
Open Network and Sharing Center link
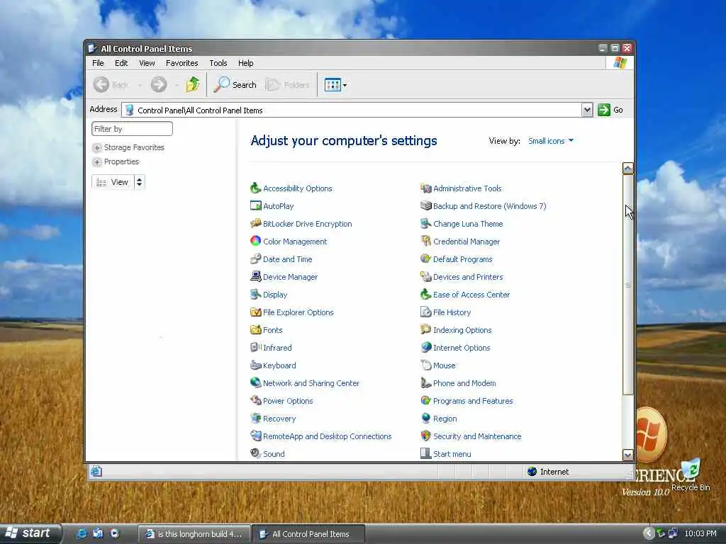pyautogui.click(x=311, y=383)
